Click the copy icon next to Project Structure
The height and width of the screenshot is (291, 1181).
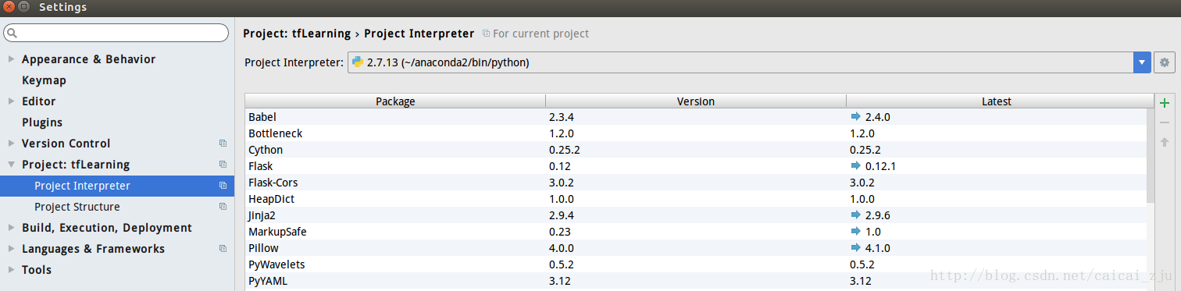223,207
